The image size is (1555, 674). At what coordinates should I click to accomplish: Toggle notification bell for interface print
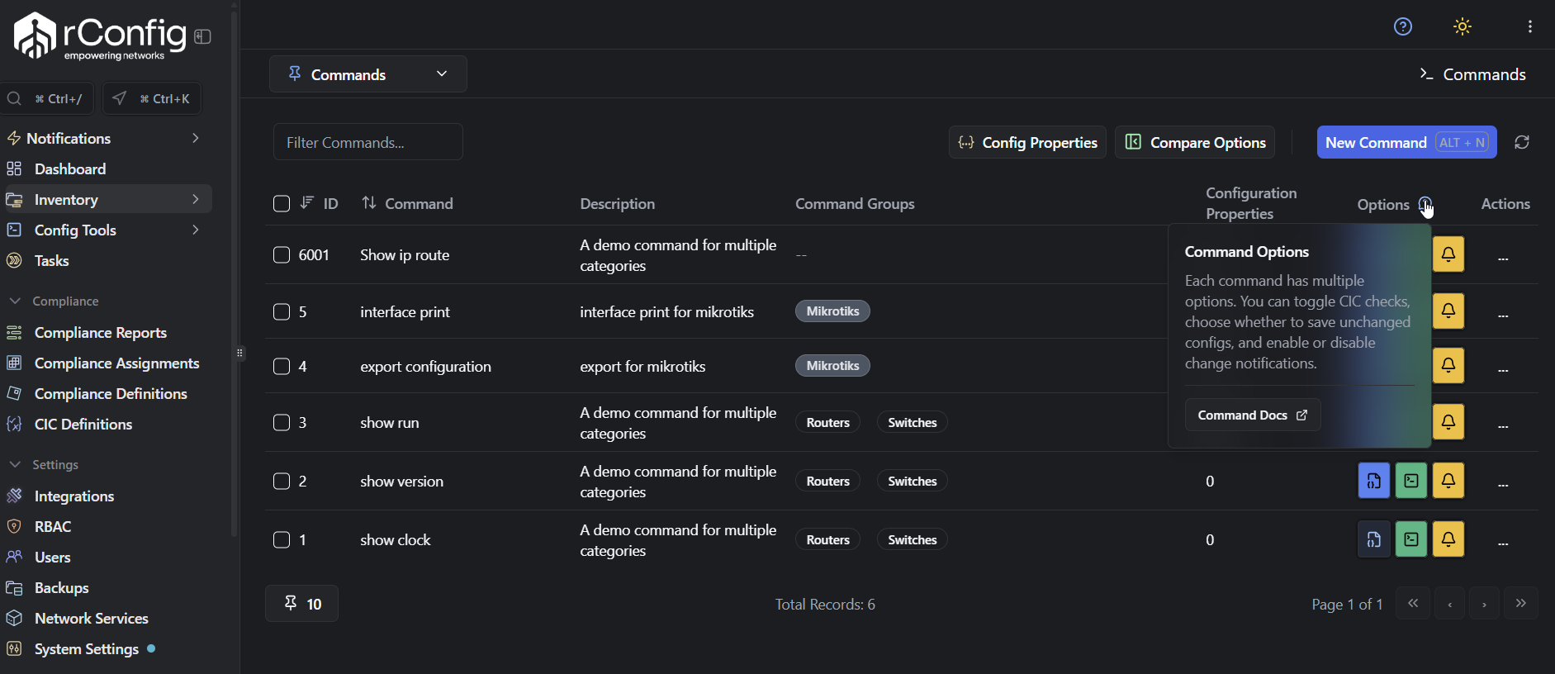pyautogui.click(x=1448, y=311)
